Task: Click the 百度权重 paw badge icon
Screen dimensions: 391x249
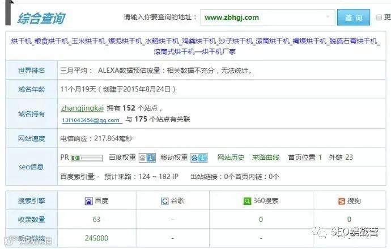Action: point(147,158)
